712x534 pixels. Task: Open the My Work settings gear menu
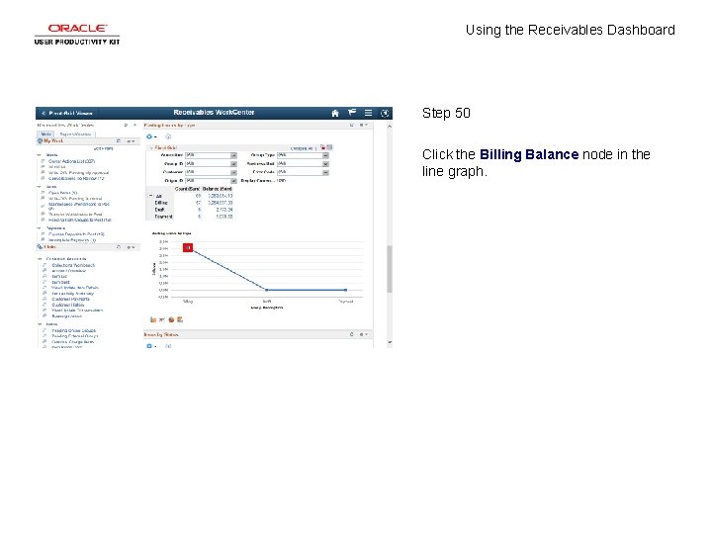click(131, 141)
